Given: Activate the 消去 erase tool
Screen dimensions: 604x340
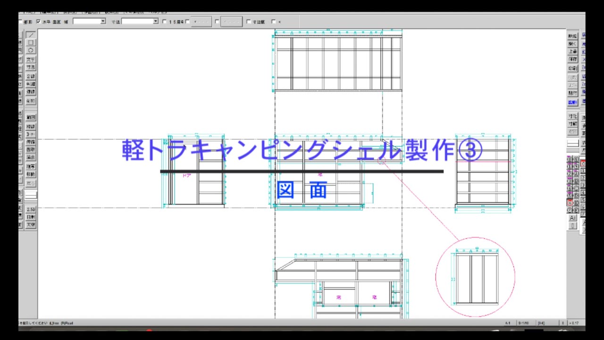Looking at the screenshot, I should 31,157.
